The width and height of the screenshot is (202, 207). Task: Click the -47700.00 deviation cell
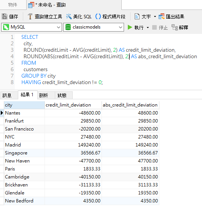click(73, 161)
